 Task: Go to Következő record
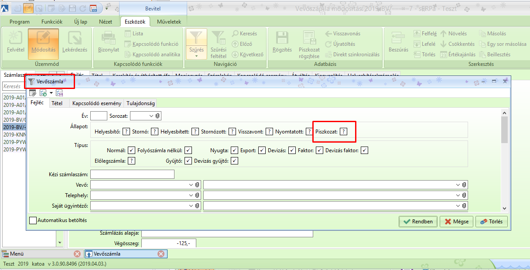247,55
